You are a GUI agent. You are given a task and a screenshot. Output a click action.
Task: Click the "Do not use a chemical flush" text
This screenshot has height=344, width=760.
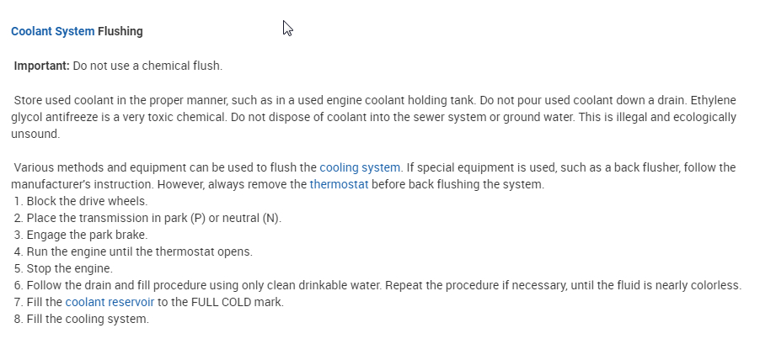point(147,65)
